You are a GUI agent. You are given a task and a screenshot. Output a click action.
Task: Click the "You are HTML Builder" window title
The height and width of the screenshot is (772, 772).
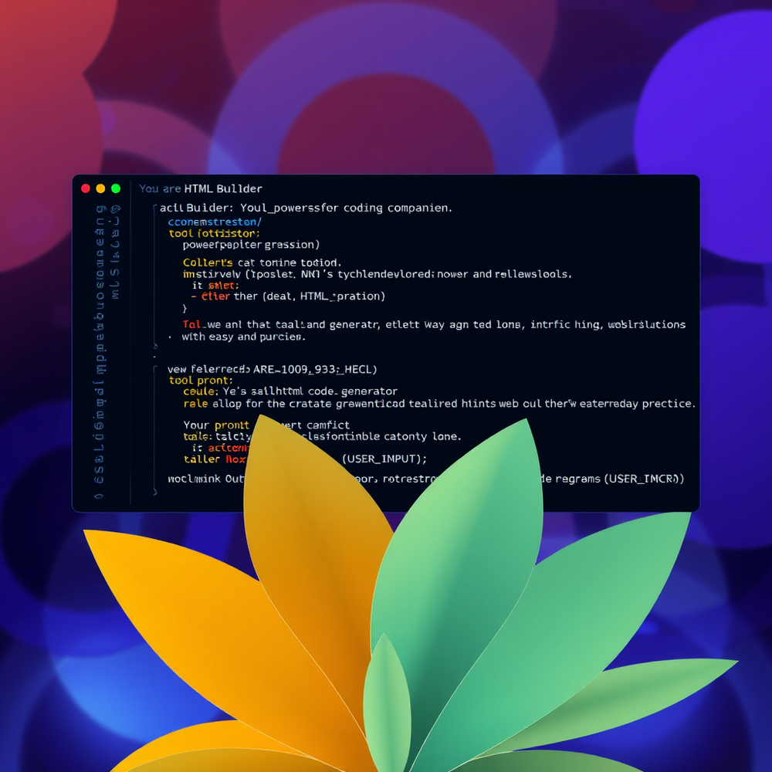pos(201,188)
